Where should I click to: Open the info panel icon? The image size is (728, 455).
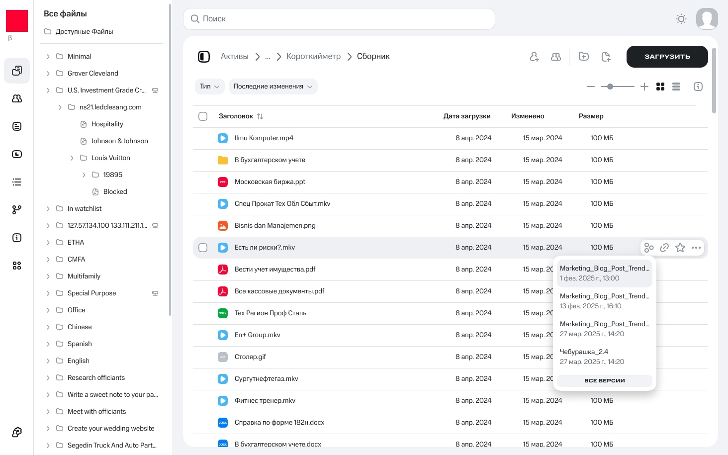698,87
